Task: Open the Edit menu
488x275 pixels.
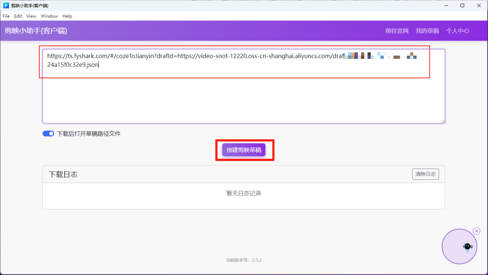Action: click(x=18, y=16)
